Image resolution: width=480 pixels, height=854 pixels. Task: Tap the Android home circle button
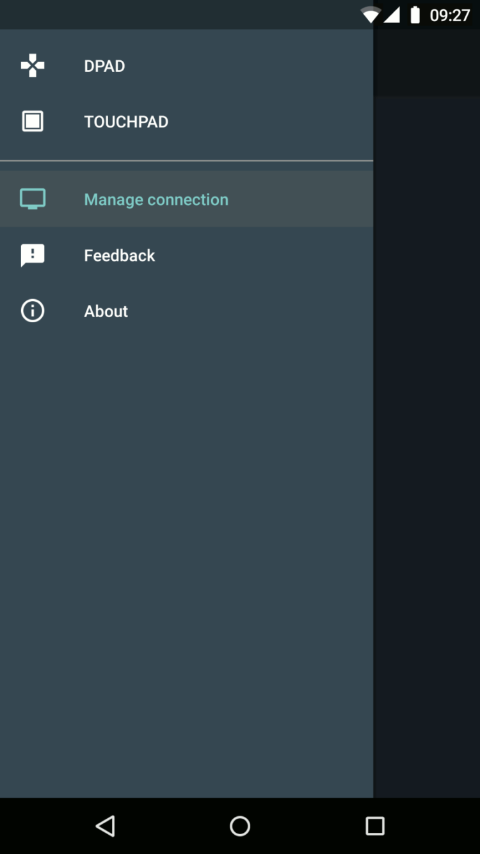pyautogui.click(x=240, y=826)
